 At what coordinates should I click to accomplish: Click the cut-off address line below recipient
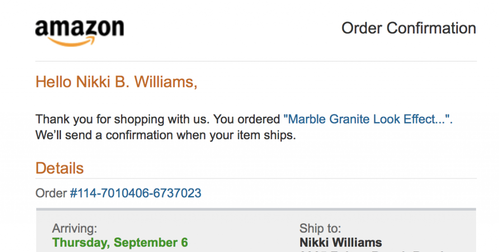[370, 250]
